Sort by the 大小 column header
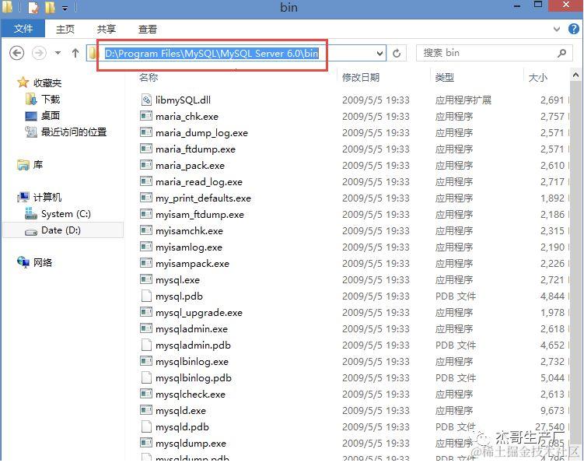 [x=538, y=78]
